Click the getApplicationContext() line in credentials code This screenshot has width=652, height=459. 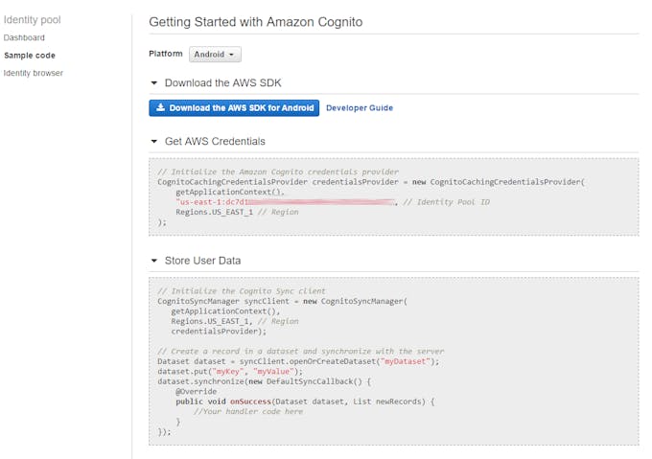[230, 192]
